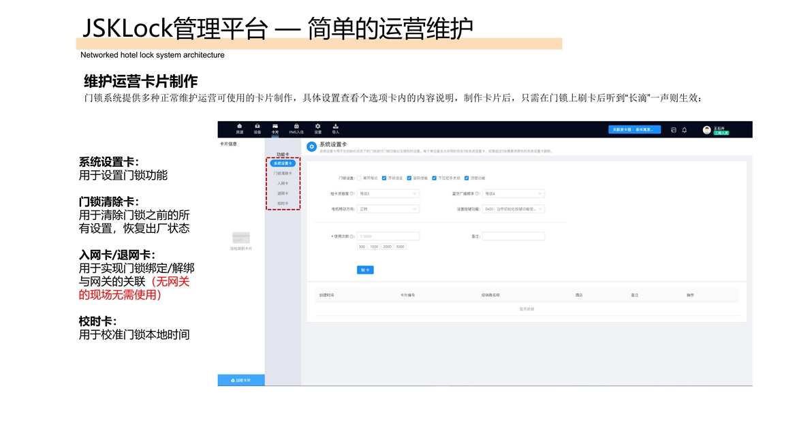
Task: Click the 回收卡片 button at bottom left
Action: [x=241, y=381]
